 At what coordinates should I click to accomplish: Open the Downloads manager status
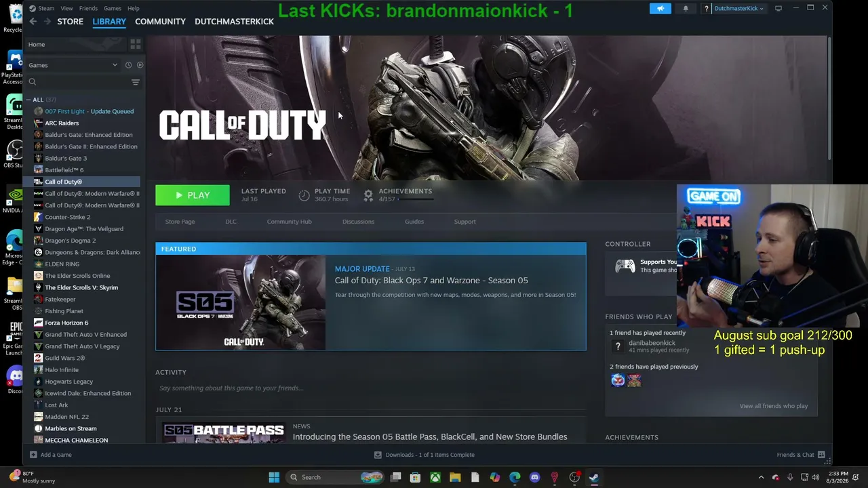[x=425, y=455]
